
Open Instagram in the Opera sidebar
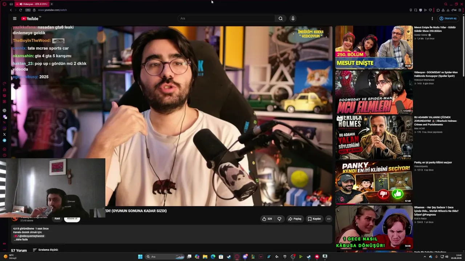click(x=4, y=128)
